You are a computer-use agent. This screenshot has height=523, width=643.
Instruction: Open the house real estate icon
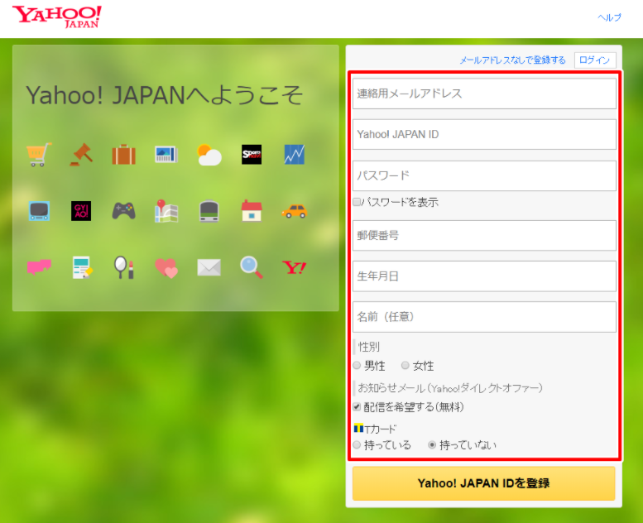coord(252,211)
